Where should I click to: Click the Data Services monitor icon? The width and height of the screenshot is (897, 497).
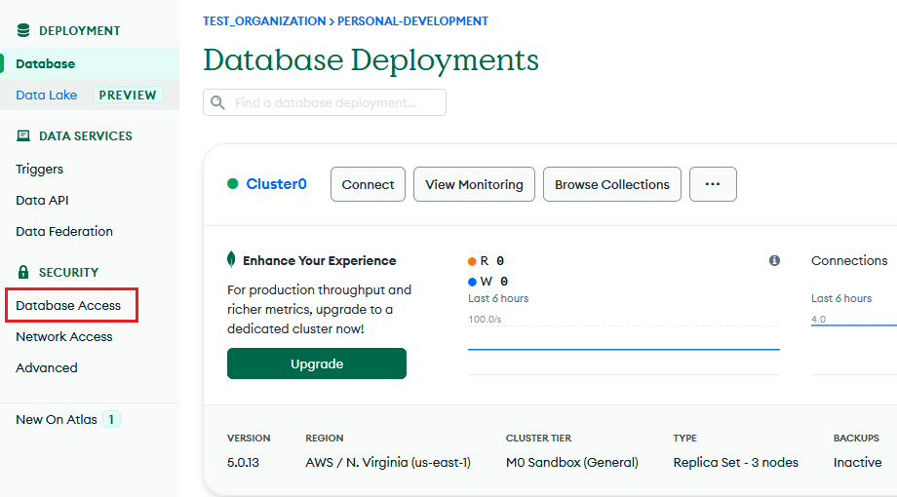[x=23, y=135]
